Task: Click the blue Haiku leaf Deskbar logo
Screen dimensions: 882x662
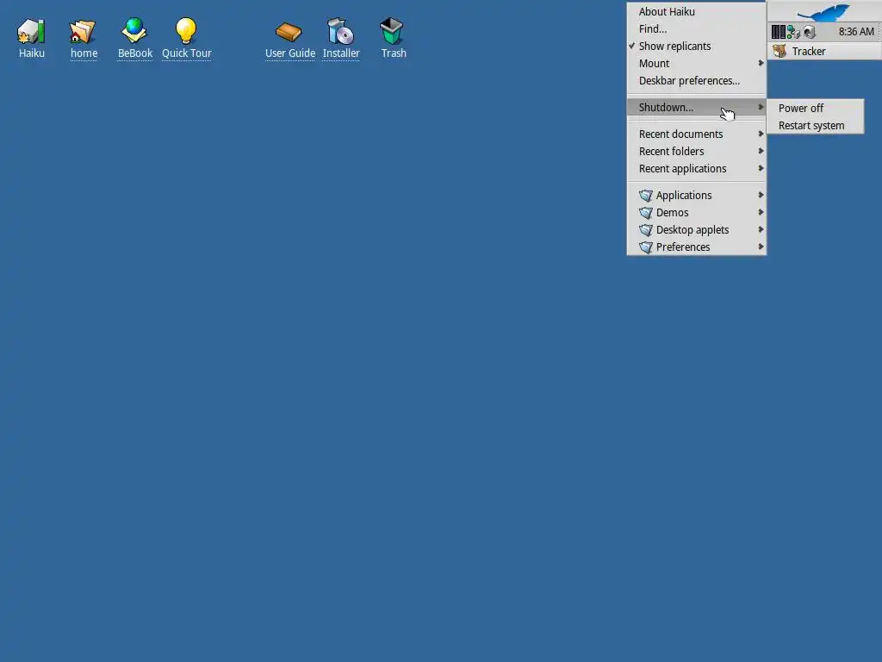Action: (823, 12)
